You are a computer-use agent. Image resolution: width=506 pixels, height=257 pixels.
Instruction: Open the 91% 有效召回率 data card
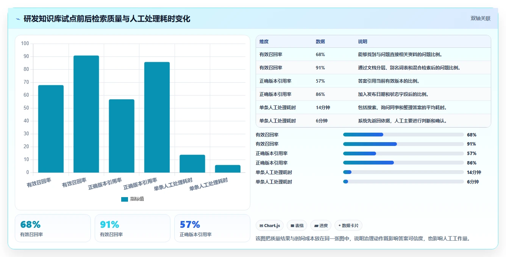point(133,228)
